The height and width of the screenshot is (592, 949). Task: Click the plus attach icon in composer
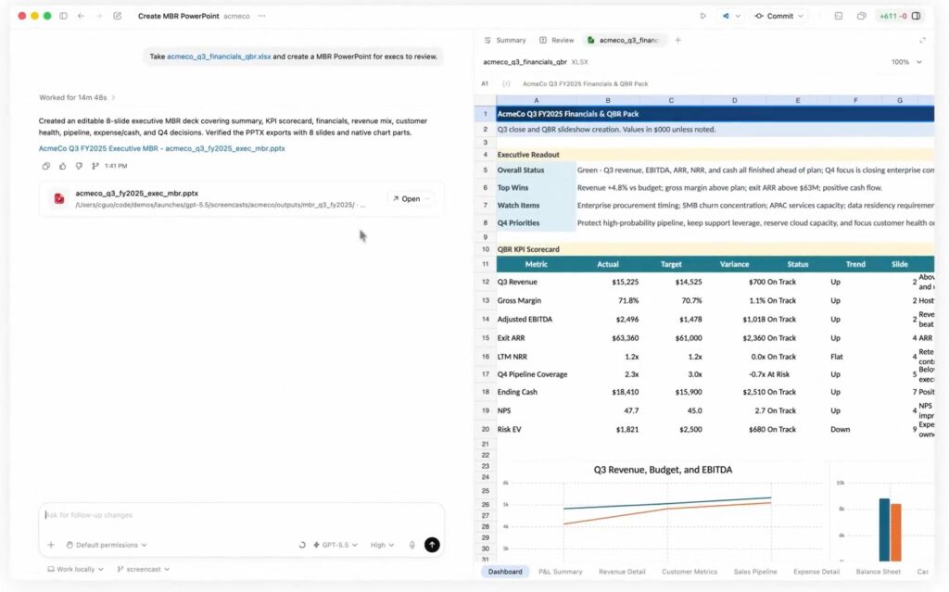51,545
